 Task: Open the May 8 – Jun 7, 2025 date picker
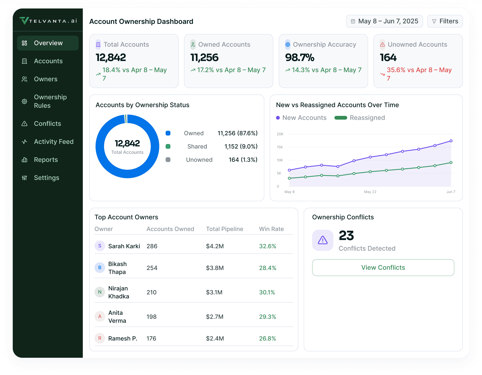(384, 21)
